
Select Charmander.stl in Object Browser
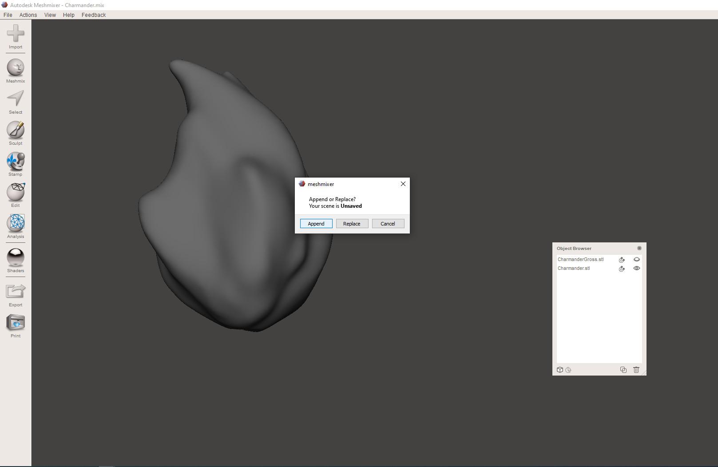click(574, 269)
